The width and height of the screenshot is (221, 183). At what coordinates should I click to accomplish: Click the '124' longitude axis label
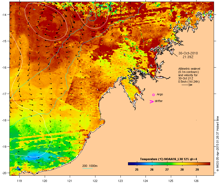pos(146,181)
